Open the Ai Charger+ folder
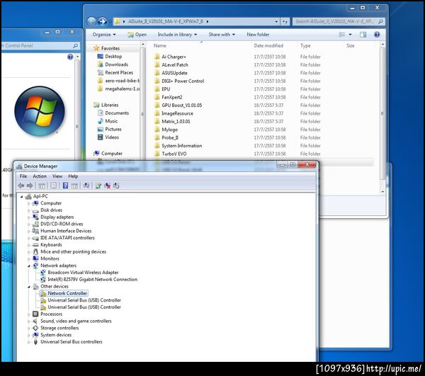 pyautogui.click(x=174, y=57)
